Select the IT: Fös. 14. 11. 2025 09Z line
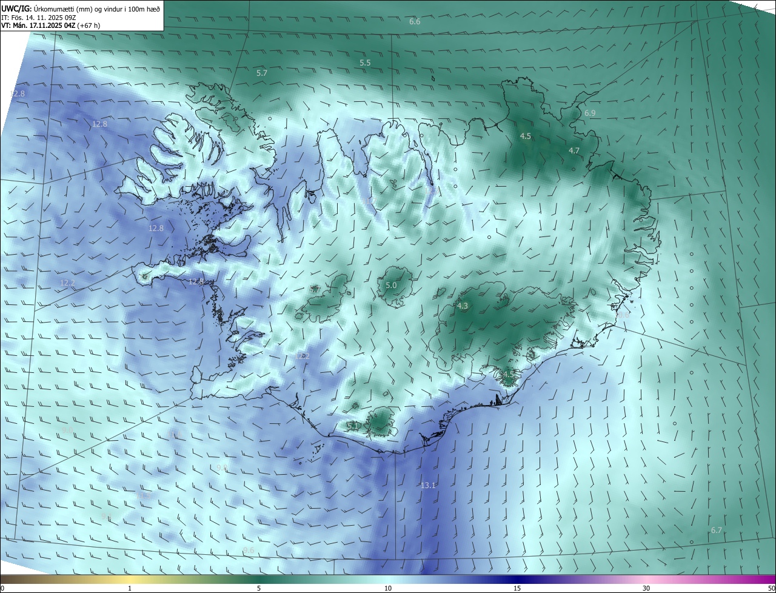The height and width of the screenshot is (593, 776). coord(38,17)
